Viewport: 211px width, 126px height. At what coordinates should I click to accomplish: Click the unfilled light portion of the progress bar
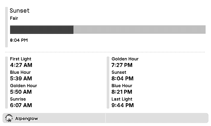click(139, 30)
